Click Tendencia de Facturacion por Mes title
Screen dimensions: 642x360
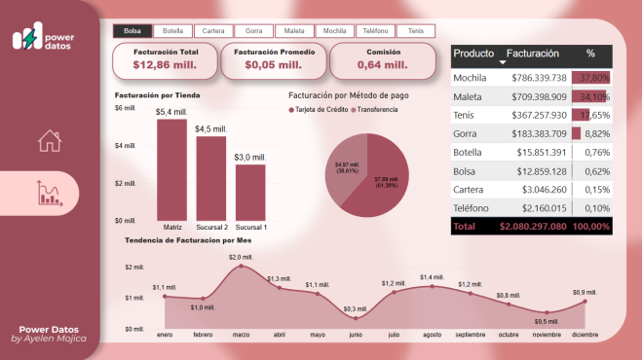tap(188, 240)
